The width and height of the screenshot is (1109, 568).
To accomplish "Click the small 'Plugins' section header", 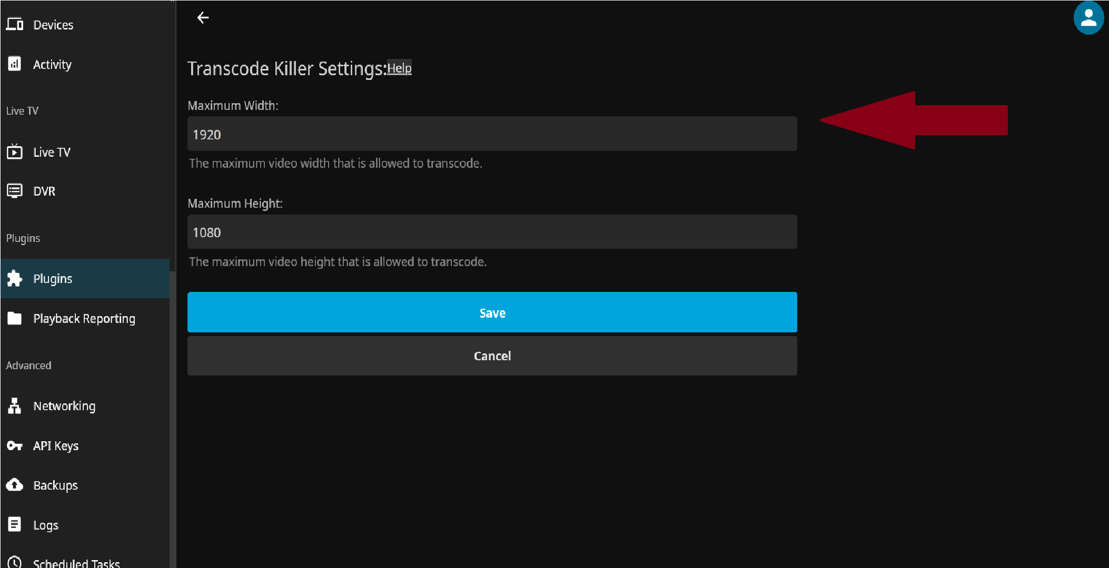I will 23,238.
